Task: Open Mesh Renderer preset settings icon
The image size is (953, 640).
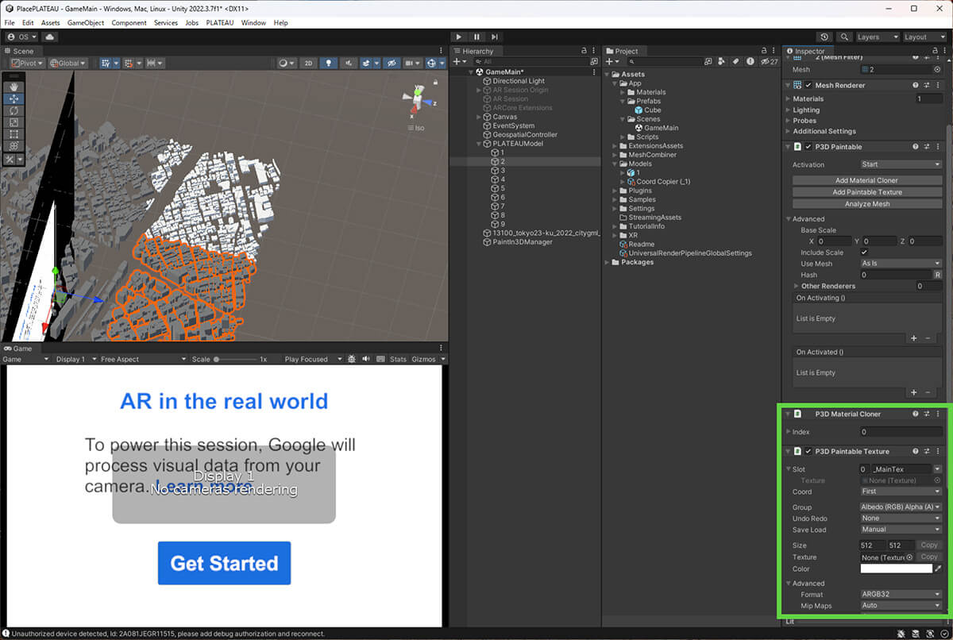Action: tap(927, 85)
